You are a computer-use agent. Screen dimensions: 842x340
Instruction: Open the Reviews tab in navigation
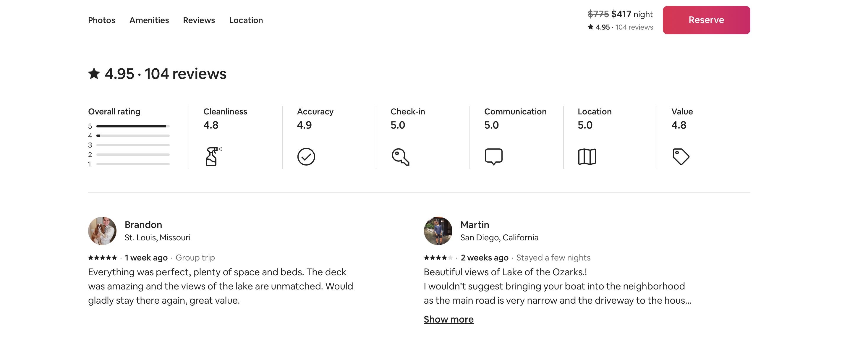click(x=199, y=20)
